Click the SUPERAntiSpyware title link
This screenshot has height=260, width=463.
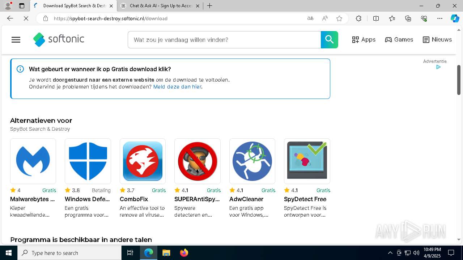click(197, 199)
